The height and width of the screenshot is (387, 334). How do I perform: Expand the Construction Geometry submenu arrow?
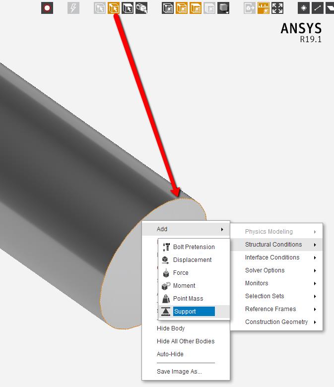(315, 322)
